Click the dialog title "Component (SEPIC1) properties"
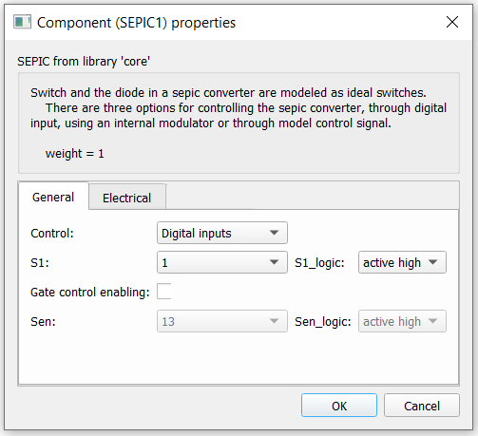This screenshot has width=478, height=436. coord(136,23)
